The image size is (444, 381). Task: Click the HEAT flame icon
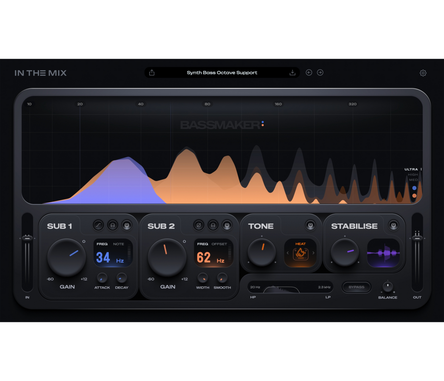click(300, 253)
